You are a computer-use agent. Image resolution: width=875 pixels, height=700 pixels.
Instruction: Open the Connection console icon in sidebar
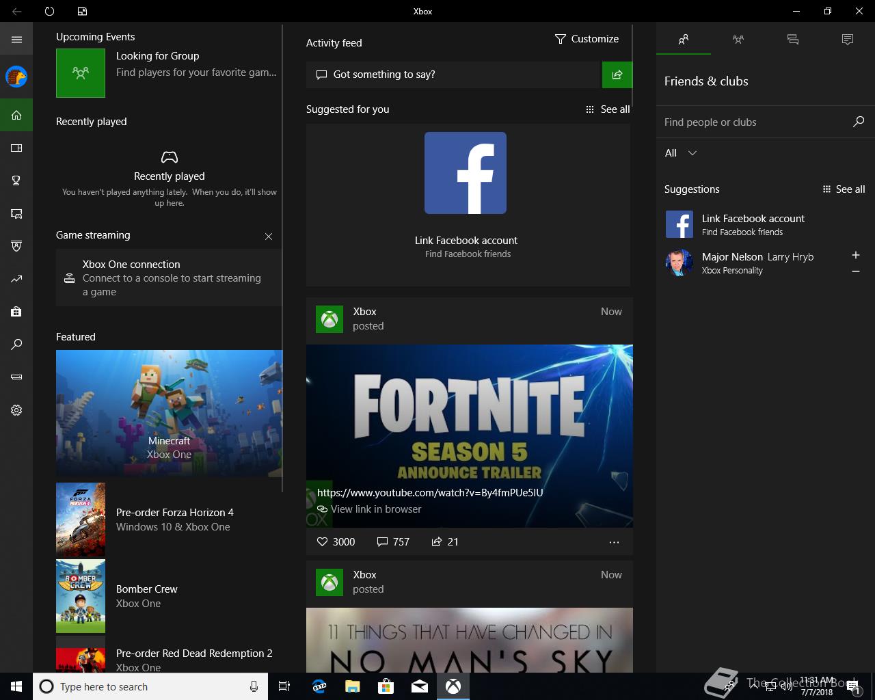[x=16, y=377]
